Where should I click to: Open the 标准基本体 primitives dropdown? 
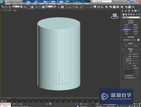(x=131, y=17)
